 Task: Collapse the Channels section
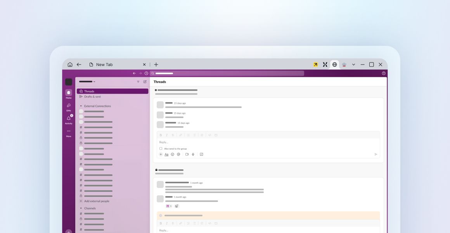(81, 208)
